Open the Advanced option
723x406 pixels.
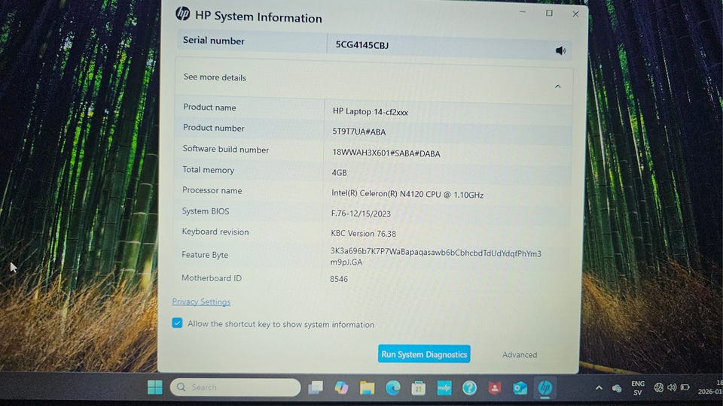520,354
